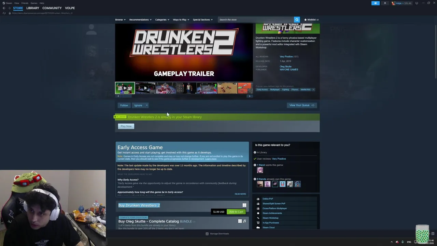
Task: Click the microphone tray icon
Action: click(x=403, y=242)
